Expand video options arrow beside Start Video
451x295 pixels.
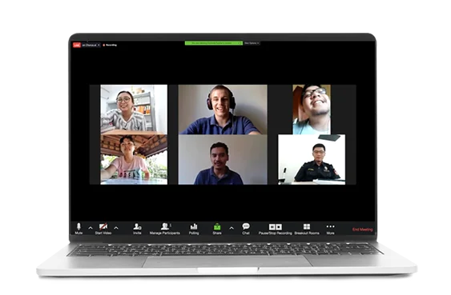pos(116,228)
